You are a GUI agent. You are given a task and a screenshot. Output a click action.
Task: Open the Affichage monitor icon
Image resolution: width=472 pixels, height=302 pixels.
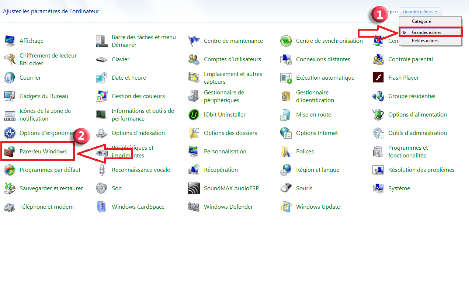tap(9, 41)
